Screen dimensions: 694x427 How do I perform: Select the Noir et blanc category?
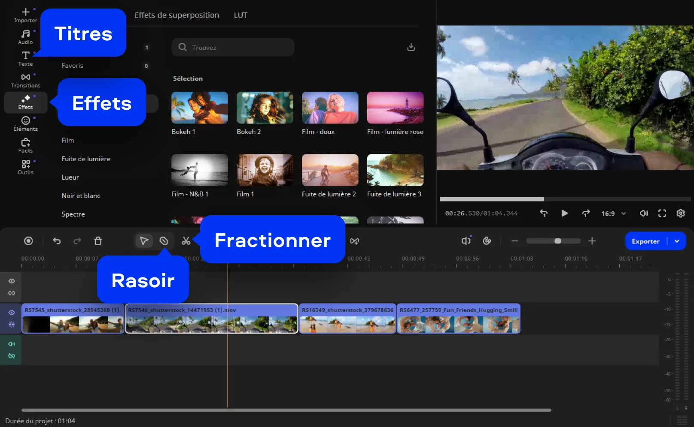point(81,196)
